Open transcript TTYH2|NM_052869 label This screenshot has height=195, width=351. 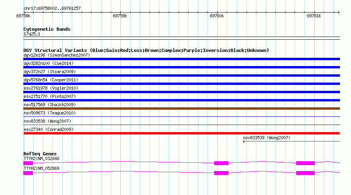tap(42, 168)
